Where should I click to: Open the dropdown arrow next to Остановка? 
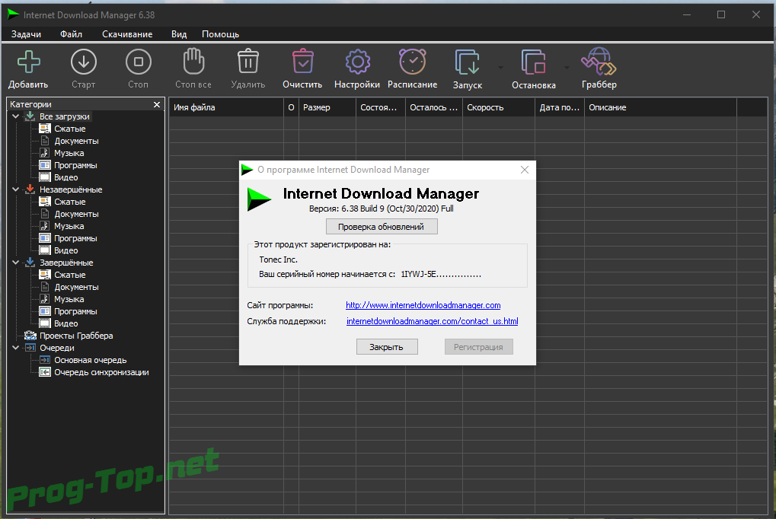click(567, 67)
